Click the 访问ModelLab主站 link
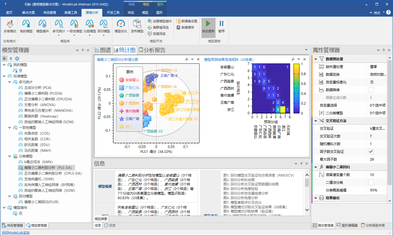This screenshot has height=236, width=393. coord(15,233)
